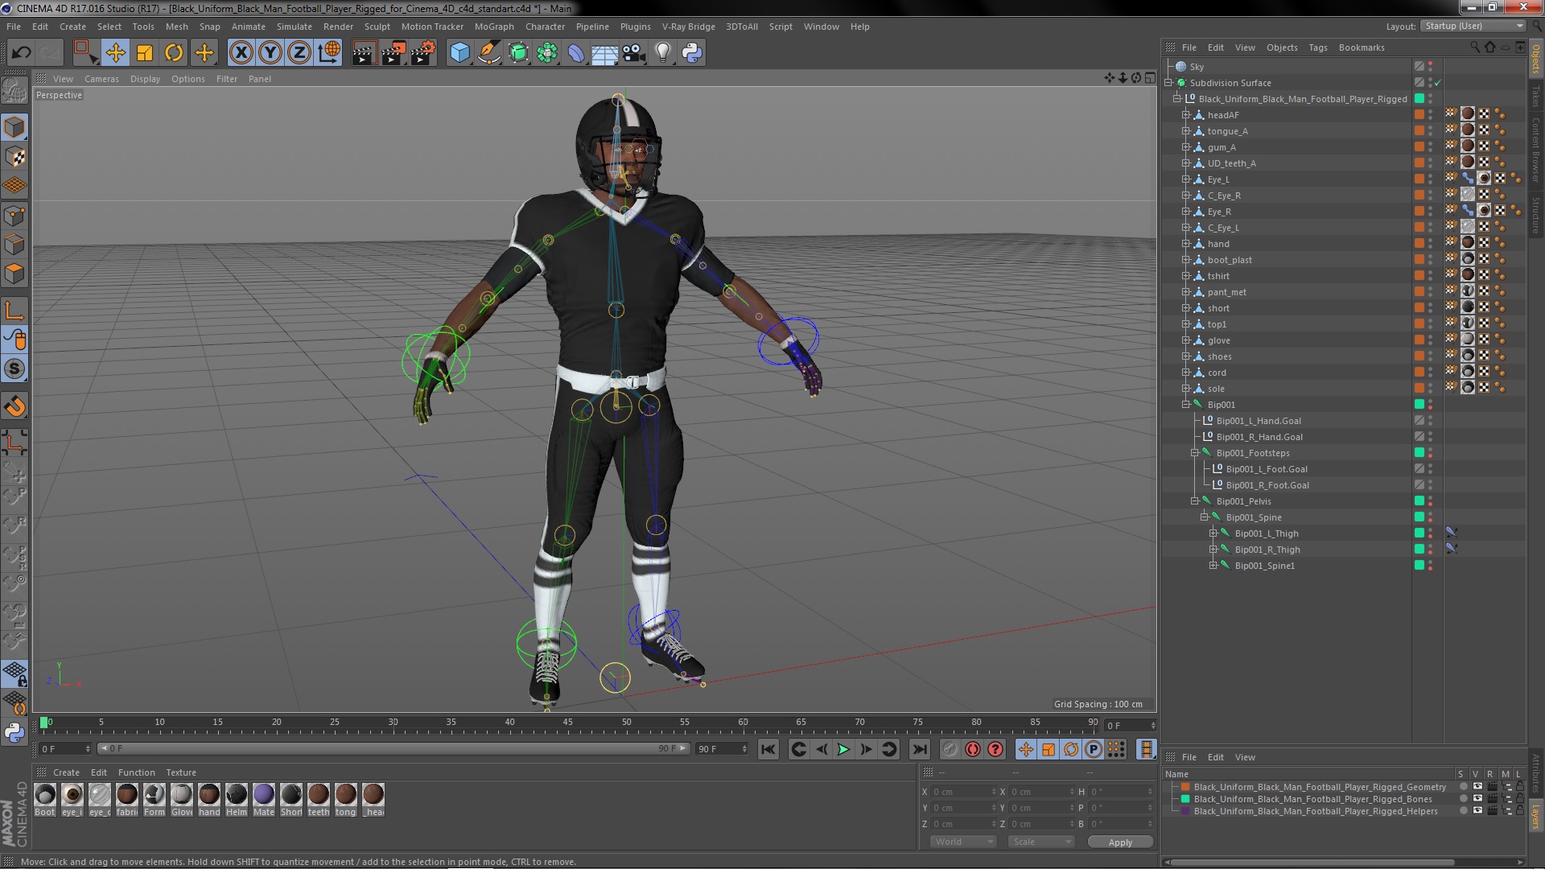Select the Rotate tool
The height and width of the screenshot is (869, 1545).
pyautogui.click(x=174, y=53)
